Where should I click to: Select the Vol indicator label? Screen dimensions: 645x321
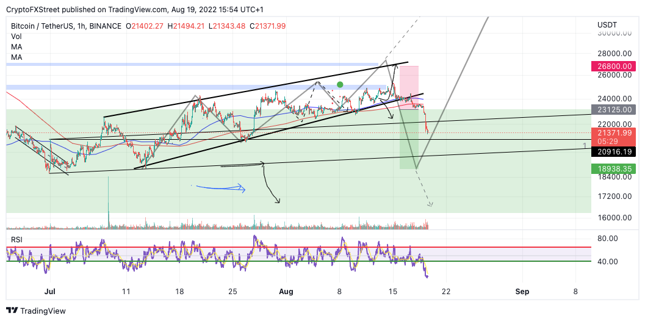coord(16,36)
